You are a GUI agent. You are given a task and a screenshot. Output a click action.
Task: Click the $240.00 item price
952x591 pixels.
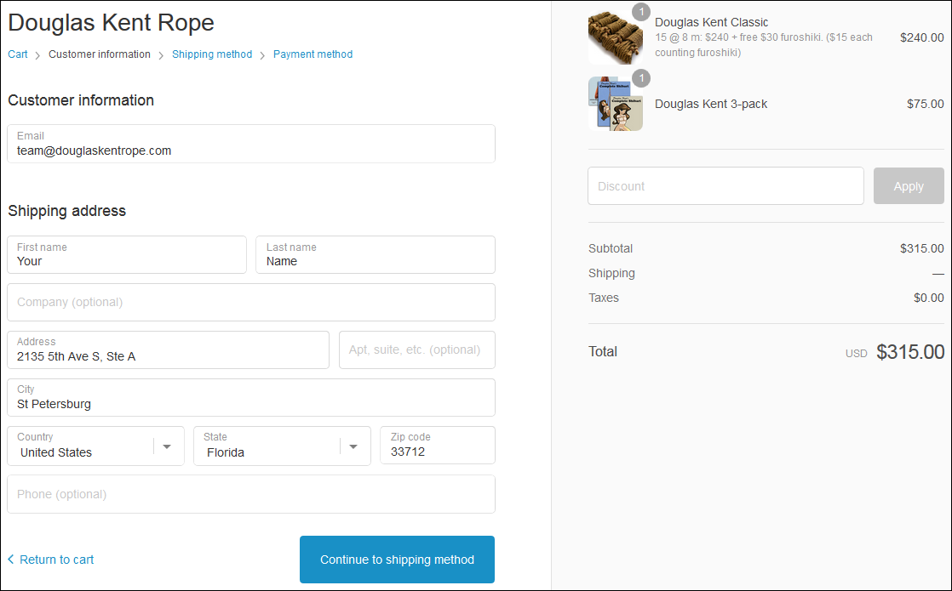[x=921, y=37]
